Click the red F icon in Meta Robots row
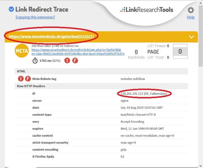203x168 pixels. tap(28, 79)
